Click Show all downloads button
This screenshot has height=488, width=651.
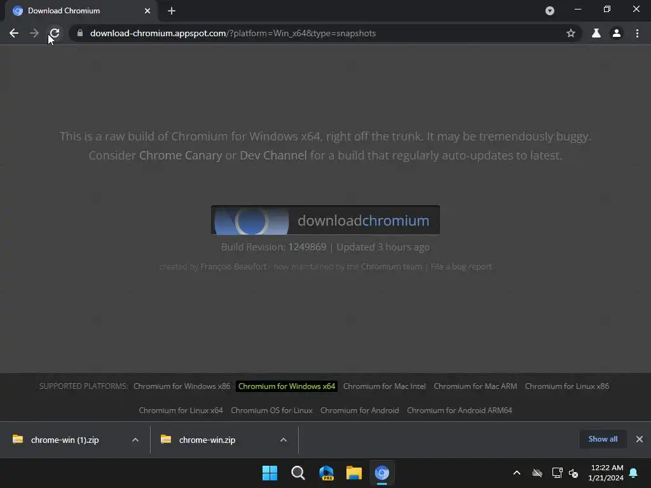(x=603, y=439)
